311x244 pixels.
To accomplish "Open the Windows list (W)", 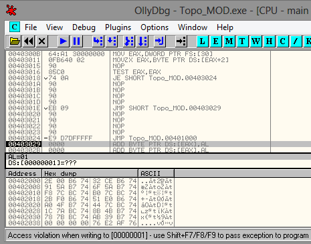I will pos(255,41).
